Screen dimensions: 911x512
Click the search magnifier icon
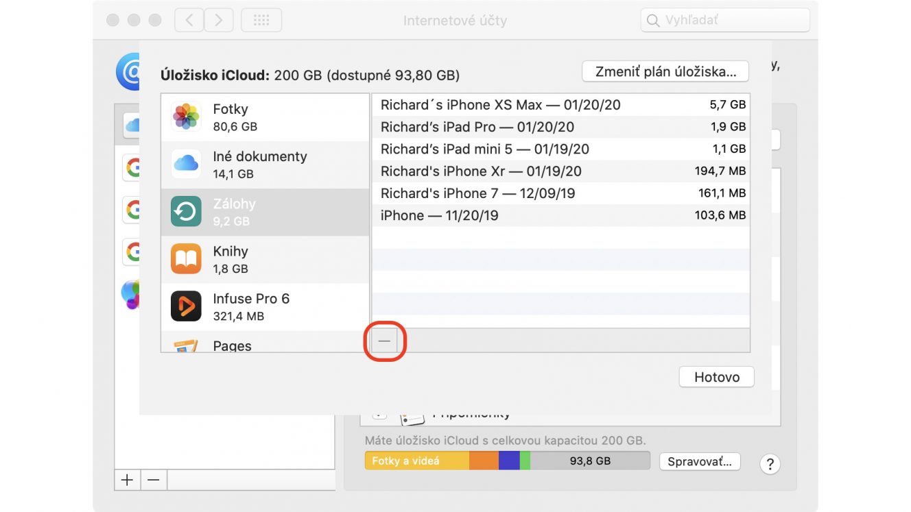tap(653, 21)
